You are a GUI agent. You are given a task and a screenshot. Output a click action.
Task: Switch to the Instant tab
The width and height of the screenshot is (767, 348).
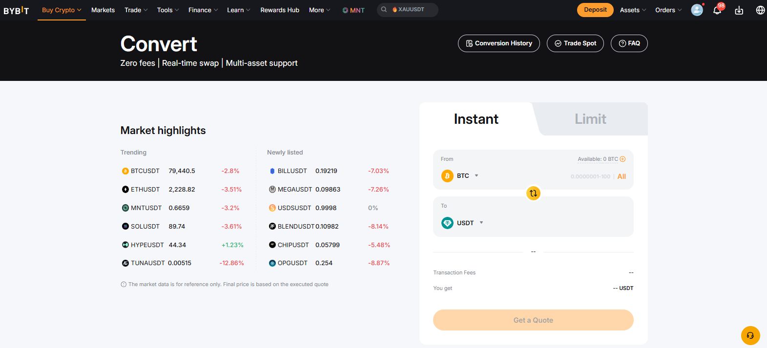pyautogui.click(x=476, y=119)
